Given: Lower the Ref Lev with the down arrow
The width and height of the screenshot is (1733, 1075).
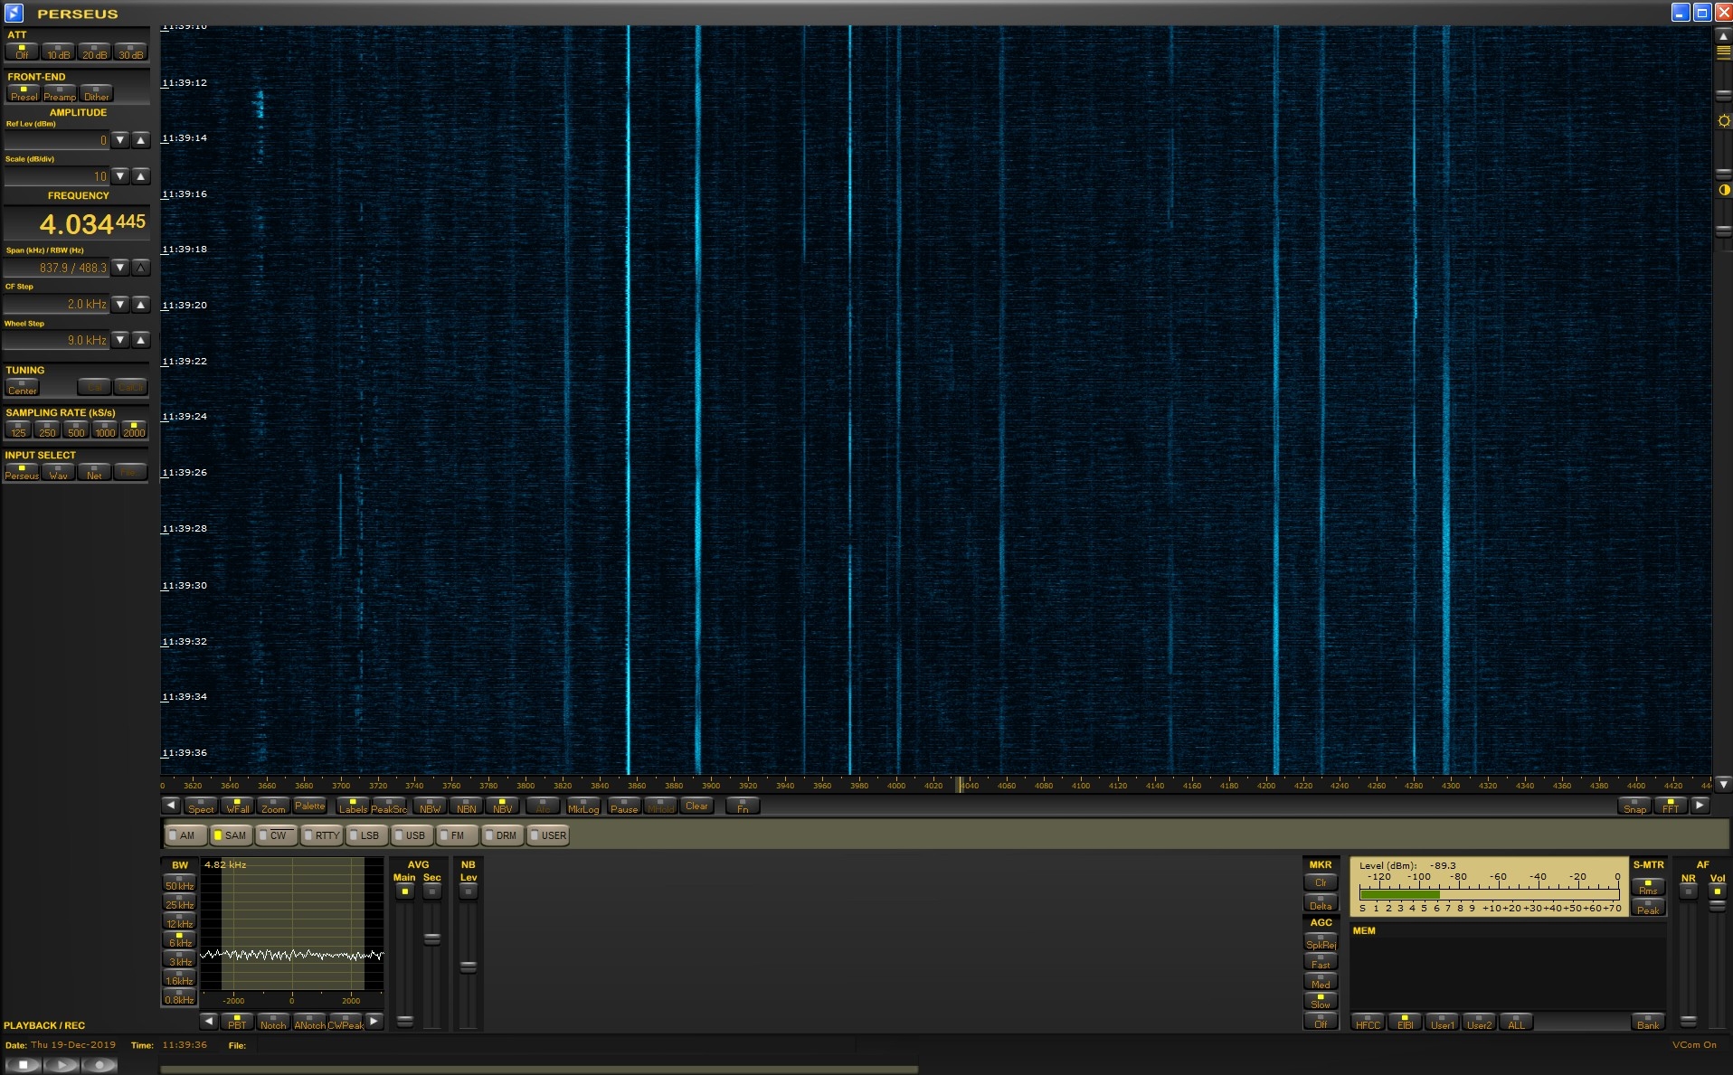Looking at the screenshot, I should pyautogui.click(x=120, y=140).
